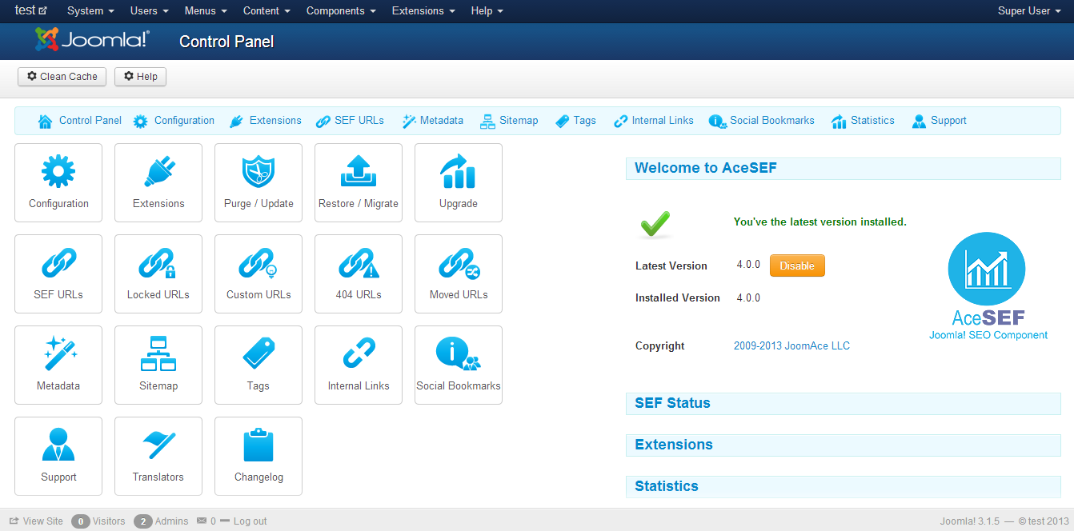Screen dimensions: 1074x531
Task: Open the Extensions dropdown in top bar
Action: (423, 11)
